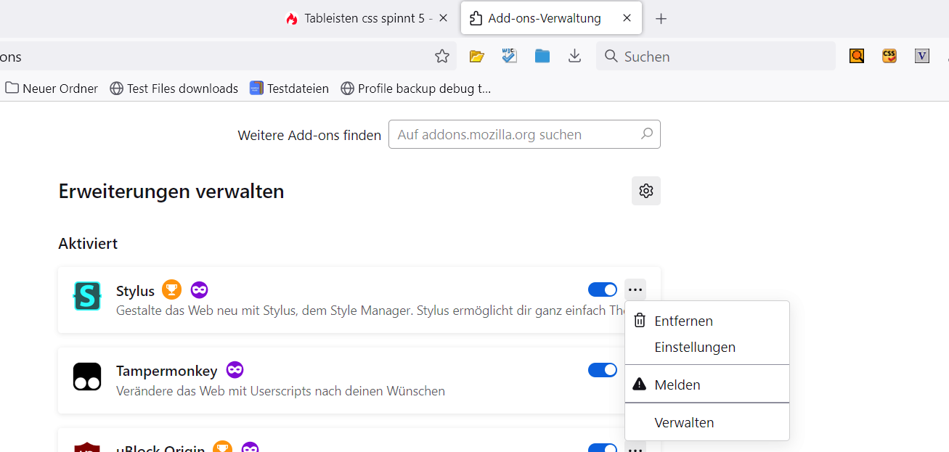Open the extensions gear settings menu

point(645,191)
